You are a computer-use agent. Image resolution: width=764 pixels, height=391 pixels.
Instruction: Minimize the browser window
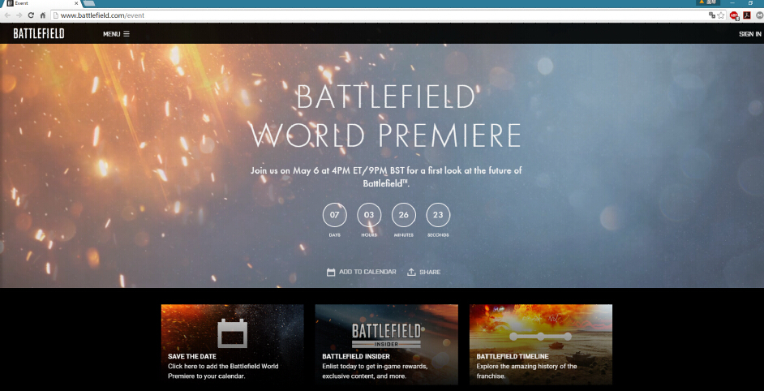(732, 3)
